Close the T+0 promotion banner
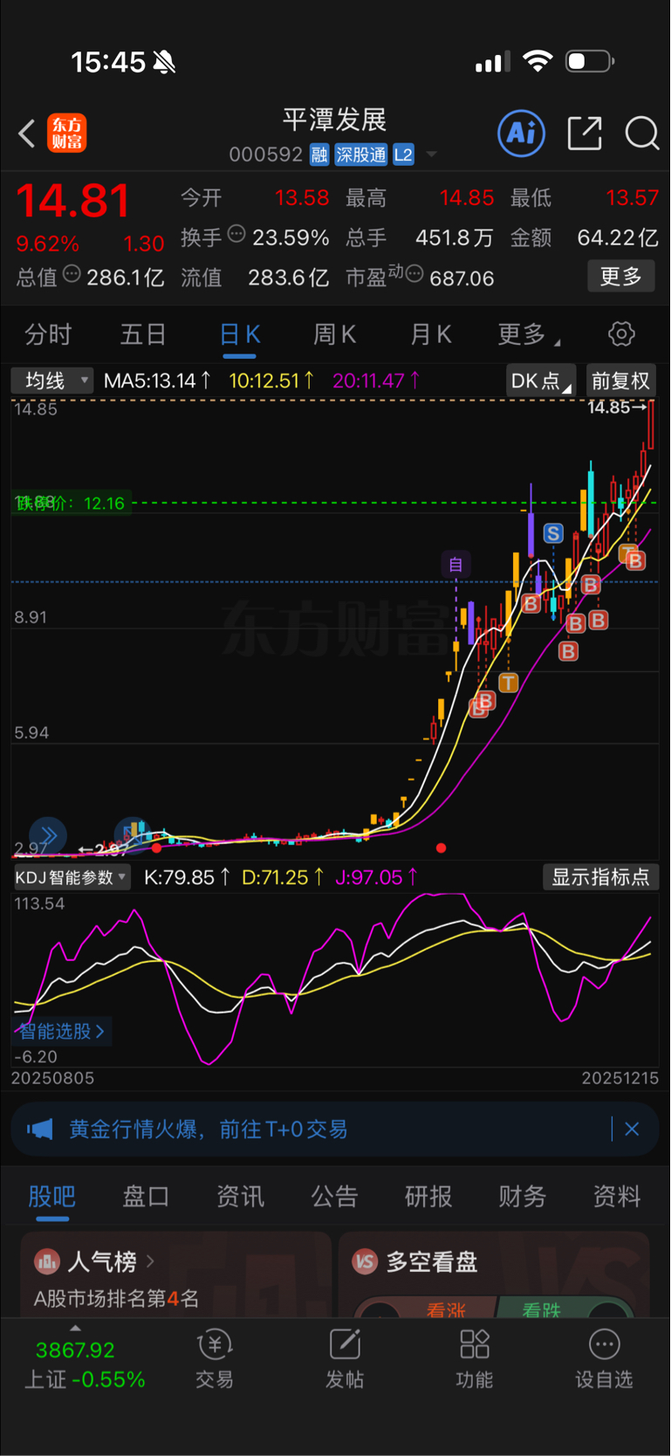Screen dimensions: 671x1456 pyautogui.click(x=633, y=1130)
